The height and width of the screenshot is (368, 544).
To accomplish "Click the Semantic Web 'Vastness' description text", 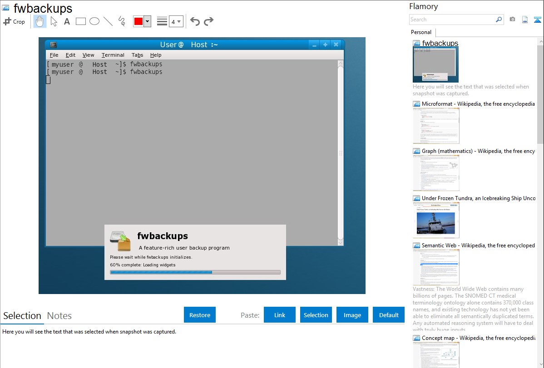I will pyautogui.click(x=474, y=309).
